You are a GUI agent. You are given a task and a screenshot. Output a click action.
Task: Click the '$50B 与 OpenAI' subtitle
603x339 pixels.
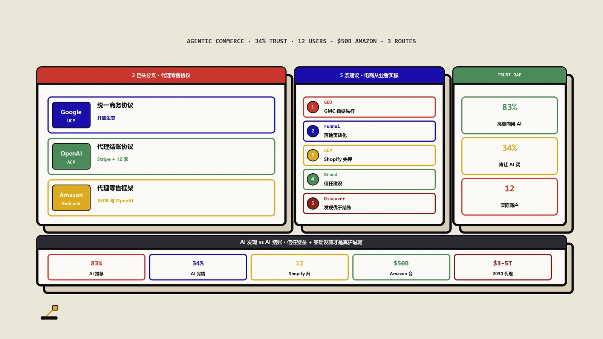tap(115, 201)
